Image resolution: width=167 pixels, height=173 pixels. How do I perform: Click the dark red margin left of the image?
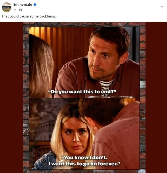[x=11, y=97]
